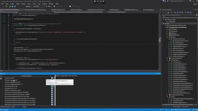Switch to the SolutionEventsTest.cs tab
The width and height of the screenshot is (198, 111).
(76, 10)
